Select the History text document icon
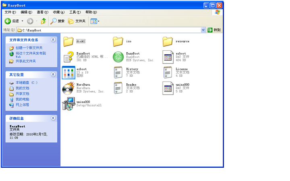The height and width of the screenshot is (181, 290). pos(118,72)
